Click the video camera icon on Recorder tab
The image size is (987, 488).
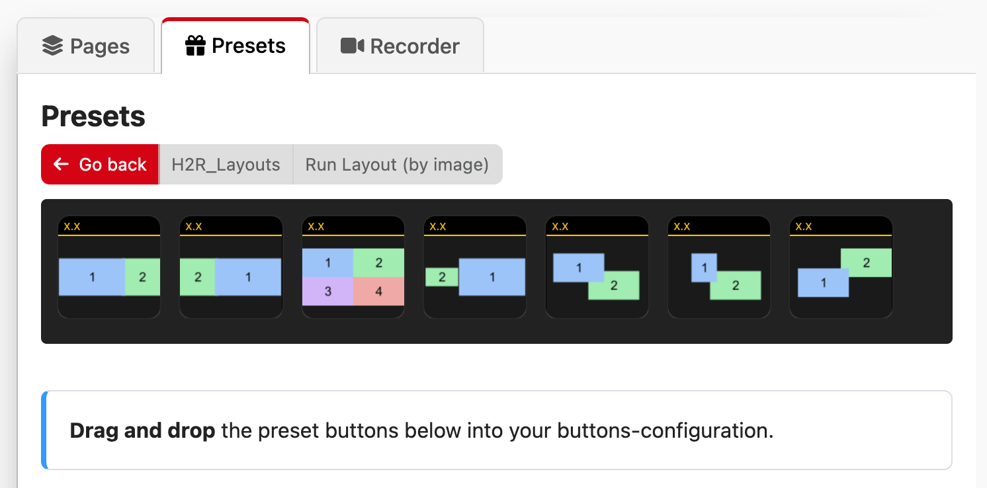(x=353, y=46)
